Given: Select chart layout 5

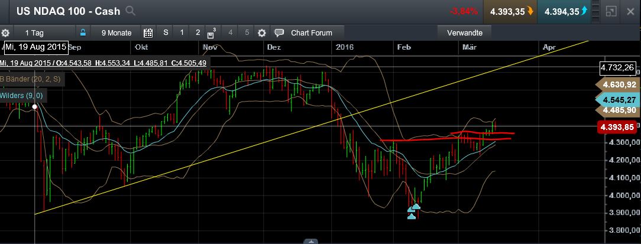Looking at the screenshot, I should pyautogui.click(x=247, y=32).
